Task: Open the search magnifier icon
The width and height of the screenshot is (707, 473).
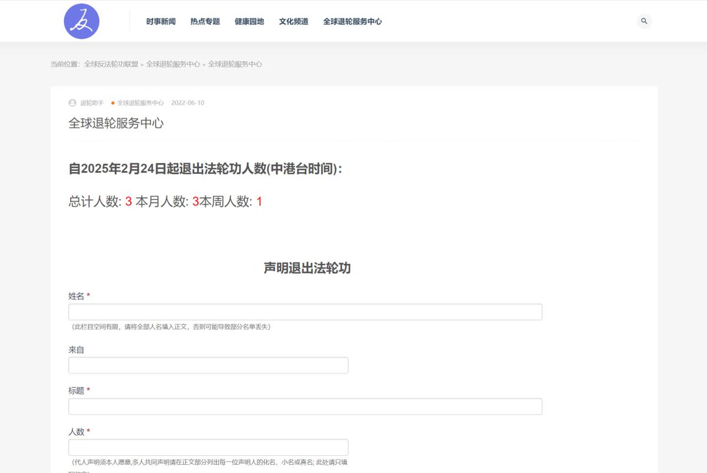Action: pos(643,21)
